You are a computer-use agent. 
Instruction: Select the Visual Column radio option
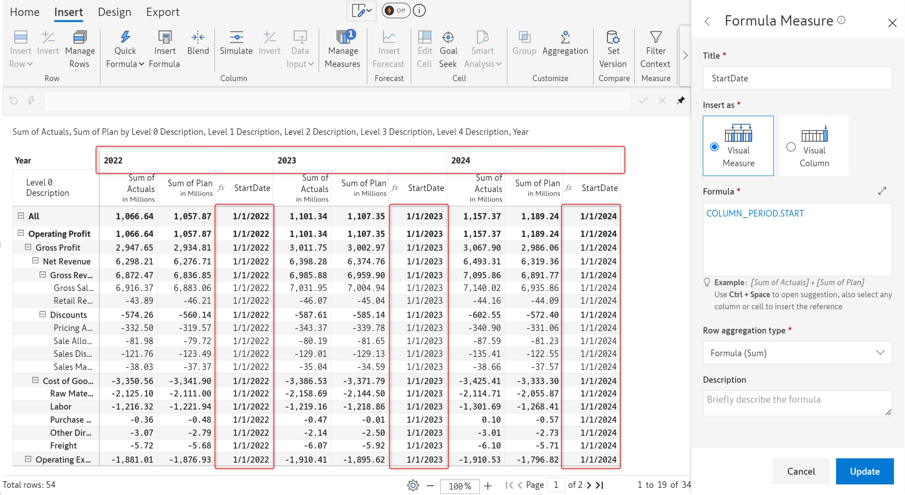791,147
